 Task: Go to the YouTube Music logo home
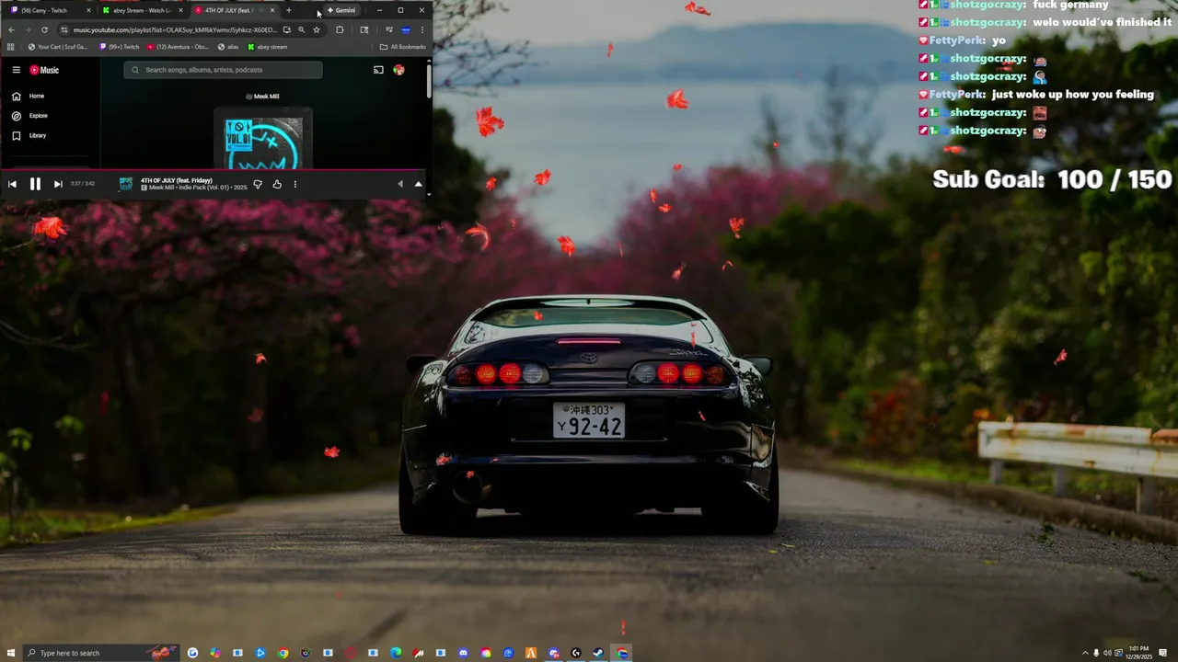tap(44, 70)
